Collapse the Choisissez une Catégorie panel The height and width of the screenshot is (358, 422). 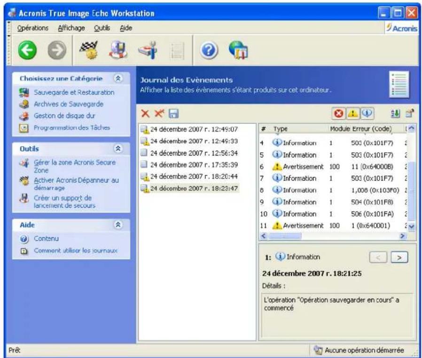pos(118,78)
